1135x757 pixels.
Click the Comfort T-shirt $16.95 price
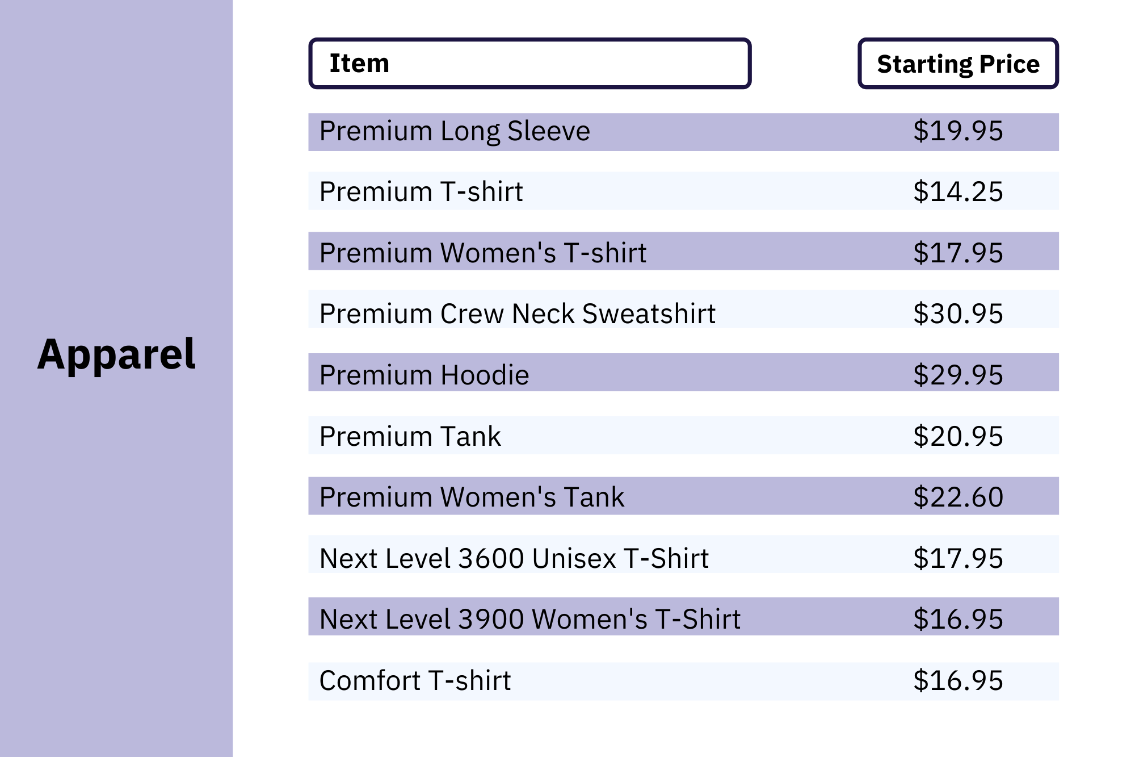[958, 680]
